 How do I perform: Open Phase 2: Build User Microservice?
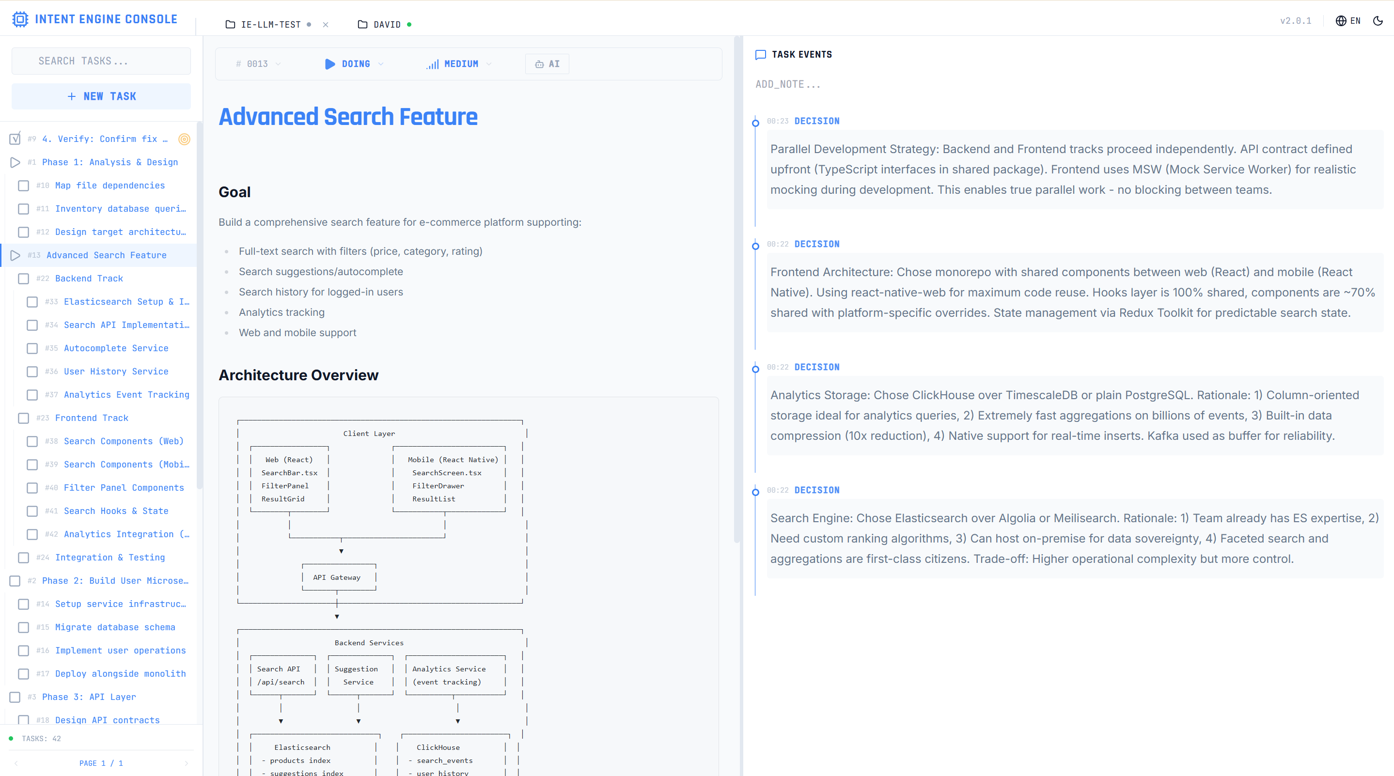[x=115, y=581]
